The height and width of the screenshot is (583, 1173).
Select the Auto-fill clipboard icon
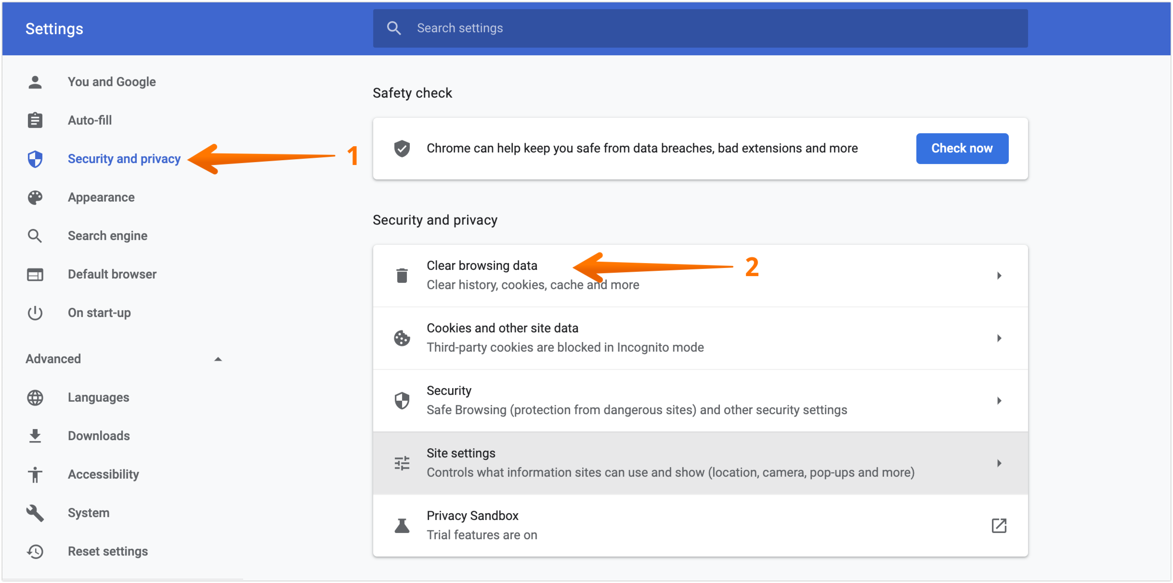[x=35, y=120]
